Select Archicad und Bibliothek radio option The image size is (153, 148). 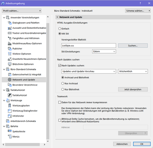pos(63,77)
